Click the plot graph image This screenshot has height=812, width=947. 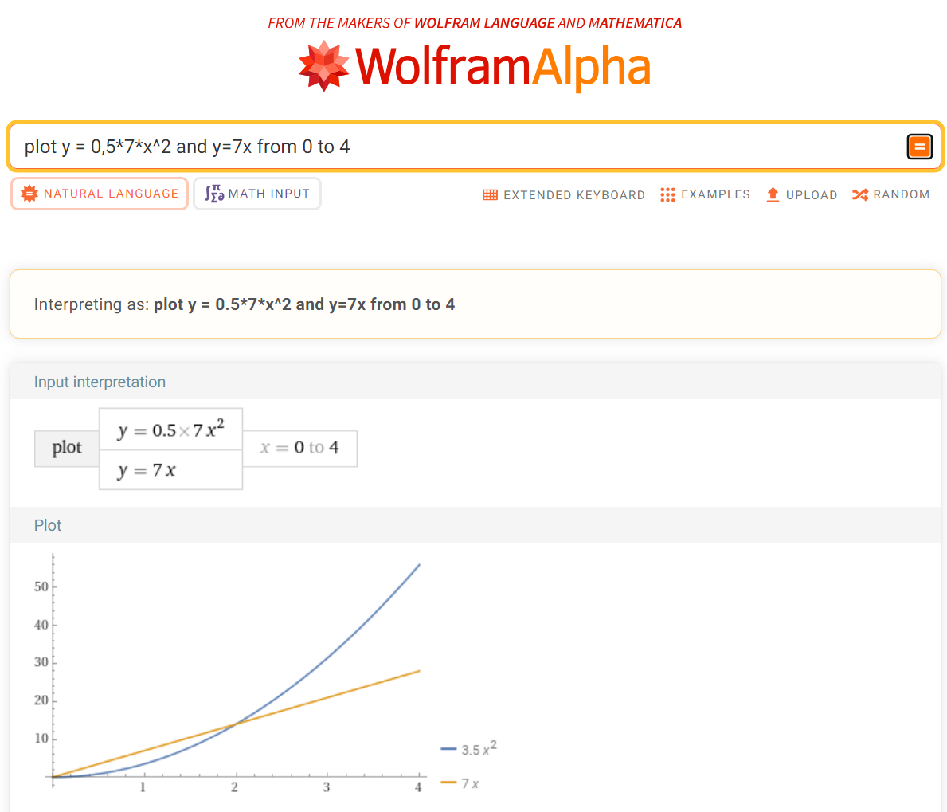click(x=265, y=673)
